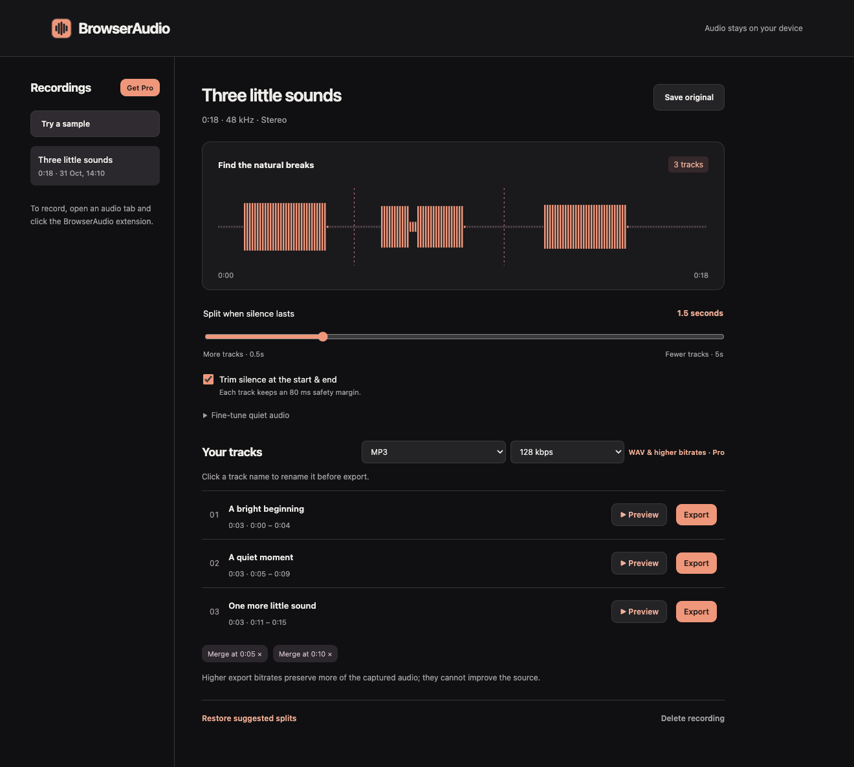Click the 1.5 seconds value label

coord(700,313)
